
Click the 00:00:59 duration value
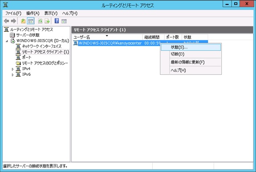pyautogui.click(x=152, y=43)
